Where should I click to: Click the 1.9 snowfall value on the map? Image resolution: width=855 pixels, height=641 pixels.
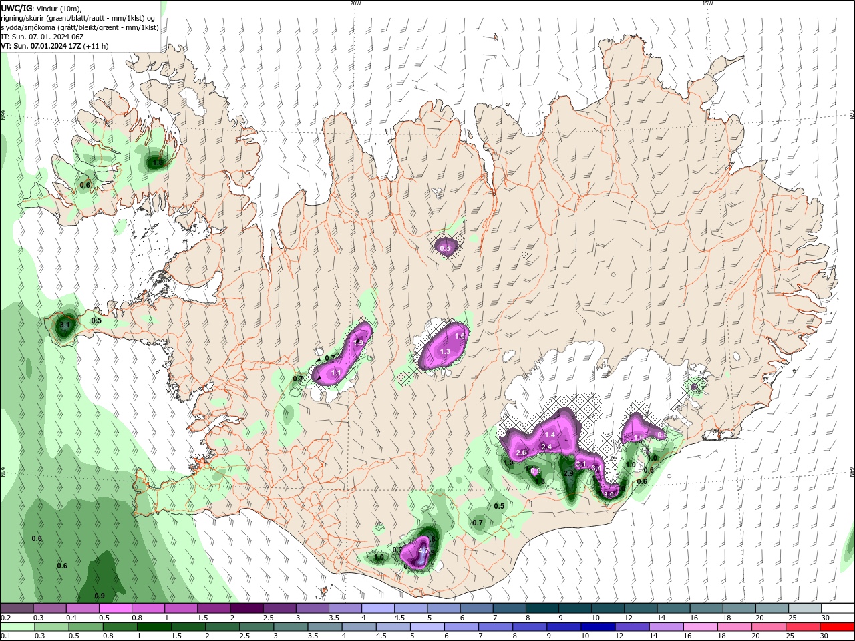(358, 343)
